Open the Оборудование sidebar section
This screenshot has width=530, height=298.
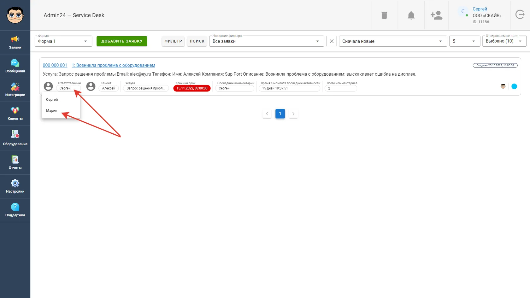coord(15,138)
